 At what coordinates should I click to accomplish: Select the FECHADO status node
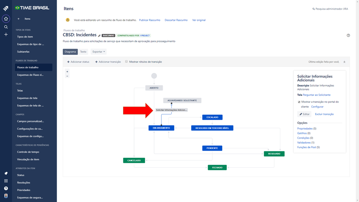coord(217,167)
